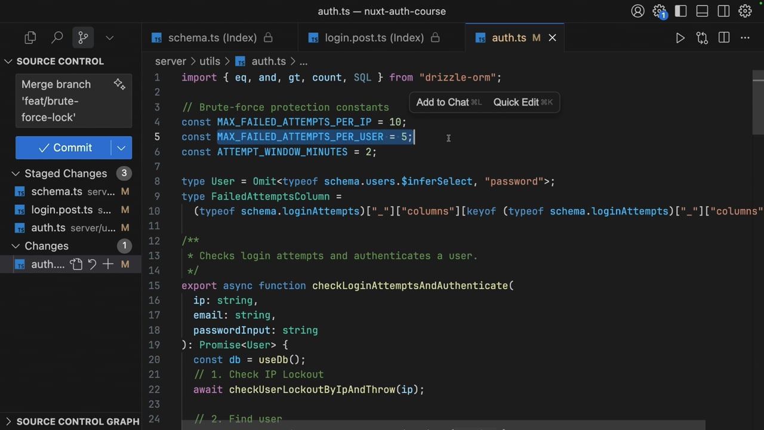Image resolution: width=764 pixels, height=430 pixels.
Task: Open the Accounts profile icon
Action: click(637, 11)
